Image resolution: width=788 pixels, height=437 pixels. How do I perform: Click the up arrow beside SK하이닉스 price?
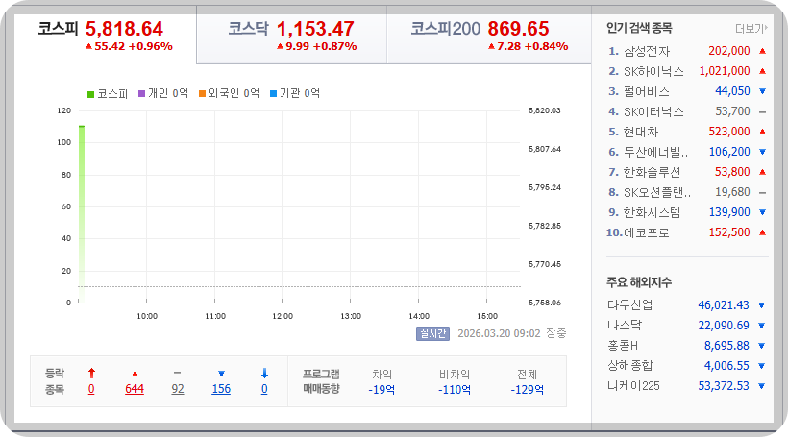[x=762, y=71]
